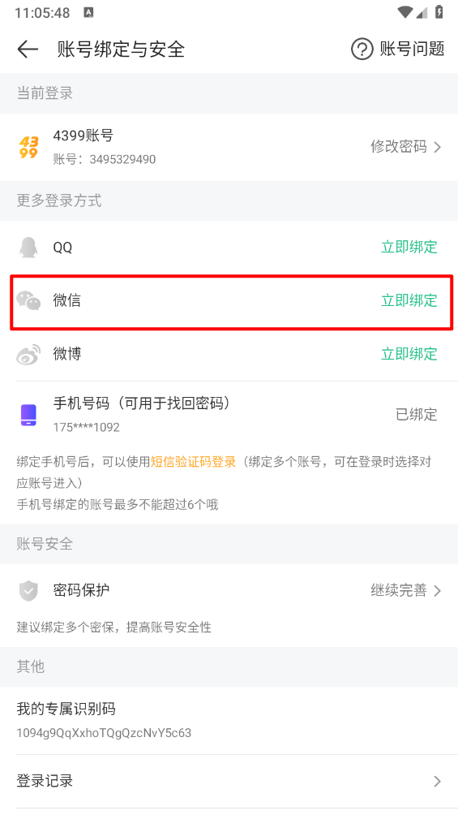Image resolution: width=458 pixels, height=815 pixels.
Task: Click 立即绑定 for 微博
Action: click(x=409, y=354)
